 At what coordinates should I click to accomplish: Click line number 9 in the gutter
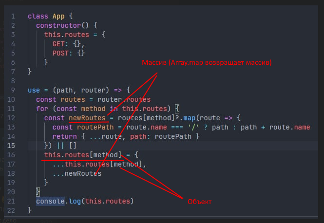click(x=13, y=90)
